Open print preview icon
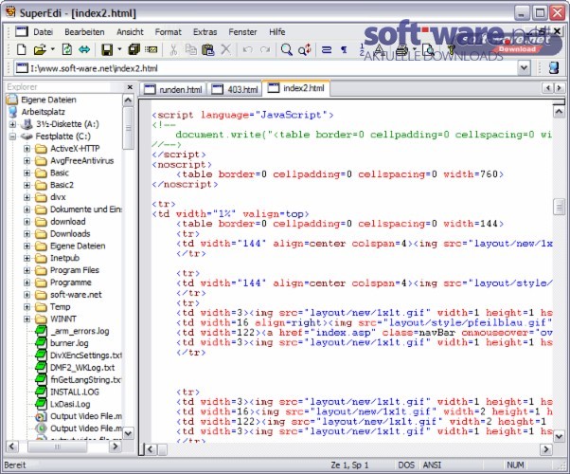Image resolution: width=570 pixels, height=474 pixels. click(x=429, y=49)
